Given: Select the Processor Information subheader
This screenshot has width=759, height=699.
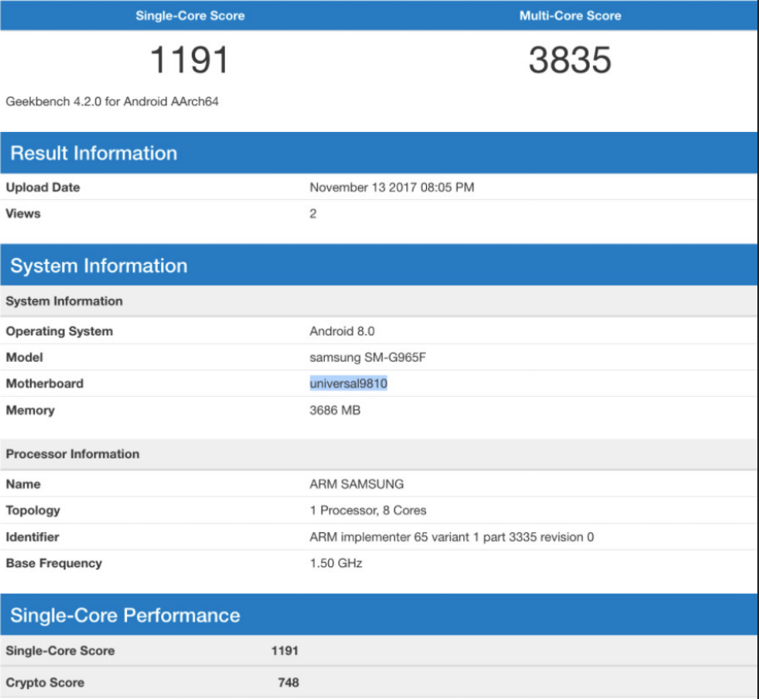Looking at the screenshot, I should point(72,454).
